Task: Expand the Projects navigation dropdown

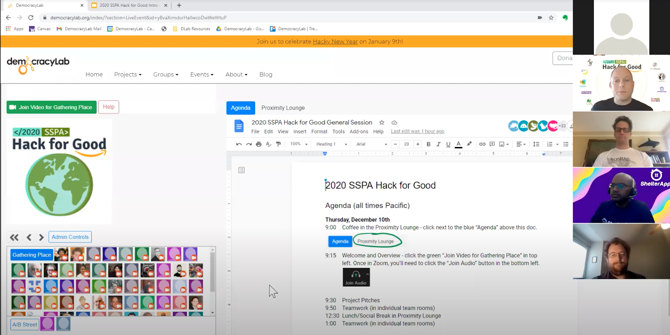Action: point(128,75)
